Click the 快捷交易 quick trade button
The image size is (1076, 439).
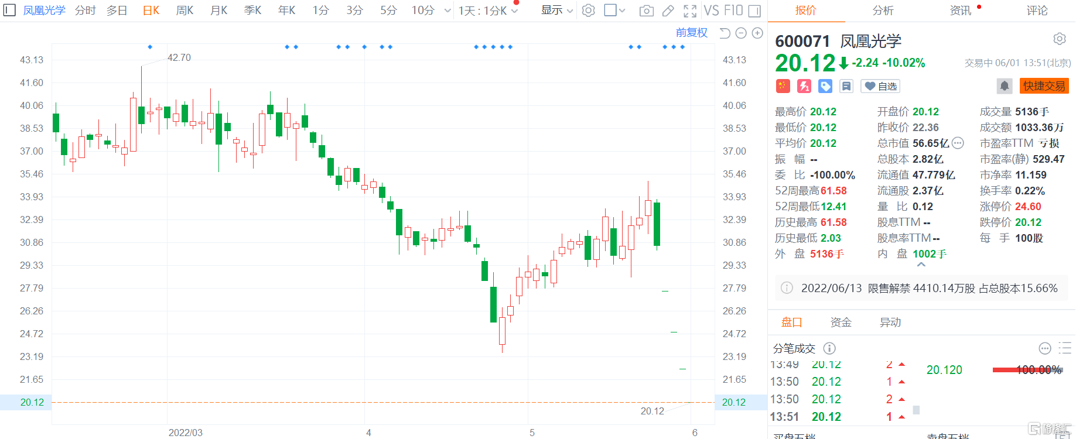tap(1044, 86)
